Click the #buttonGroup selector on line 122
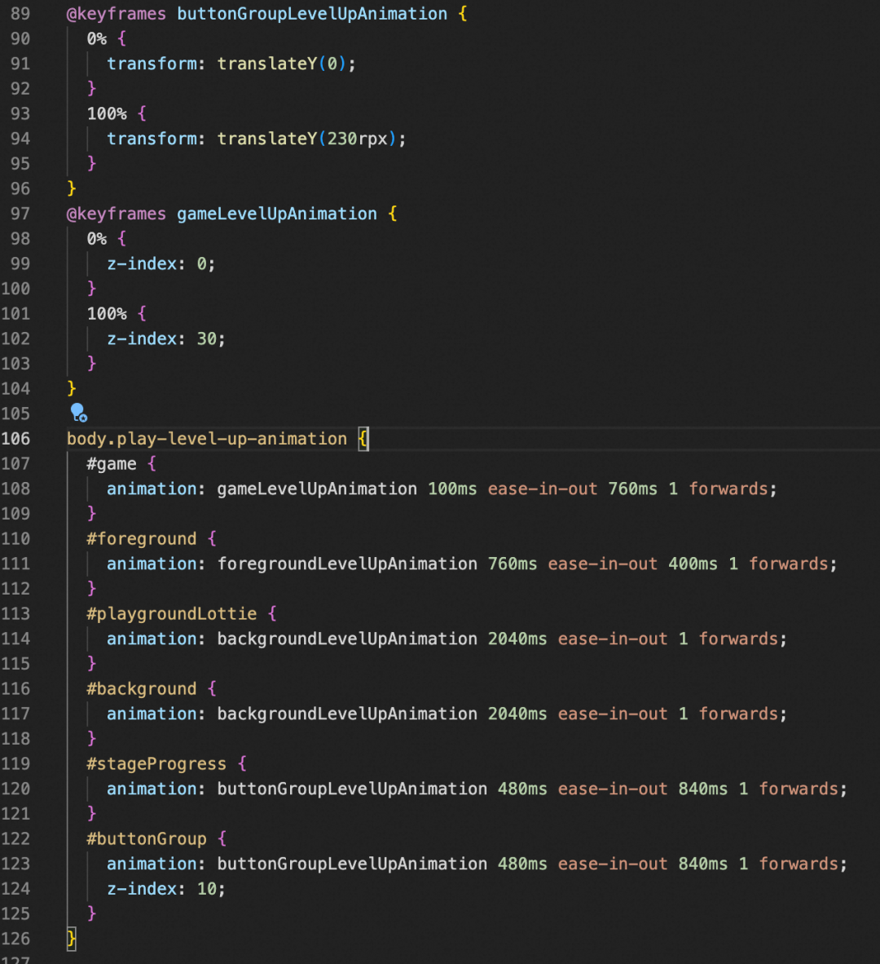 coord(147,839)
